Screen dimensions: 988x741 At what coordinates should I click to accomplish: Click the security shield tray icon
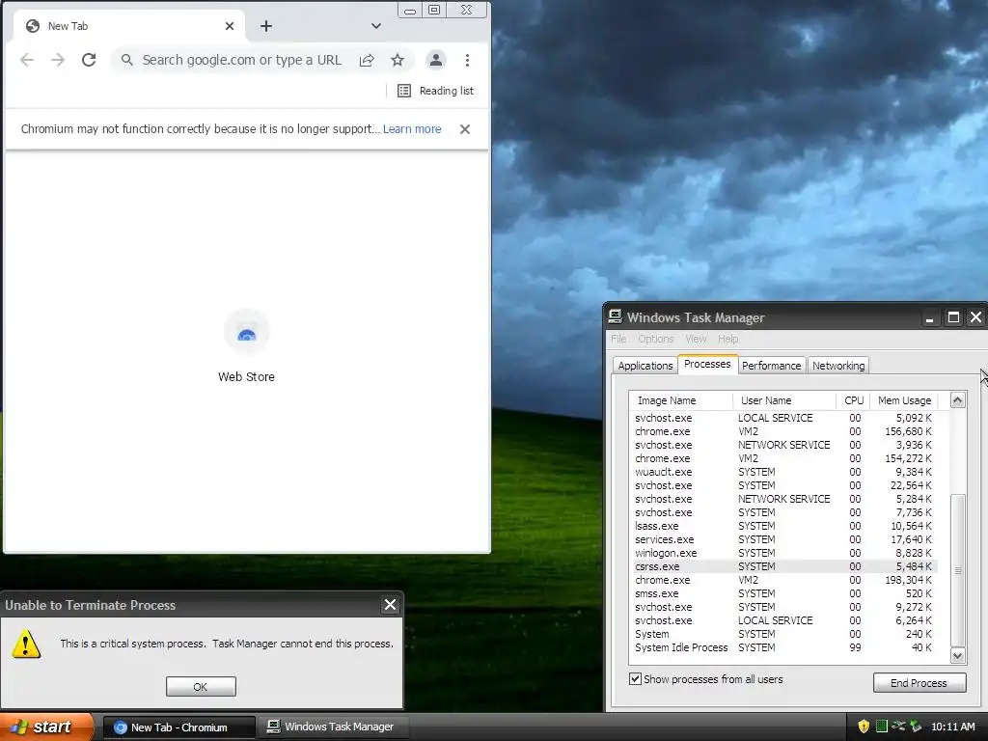point(864,727)
